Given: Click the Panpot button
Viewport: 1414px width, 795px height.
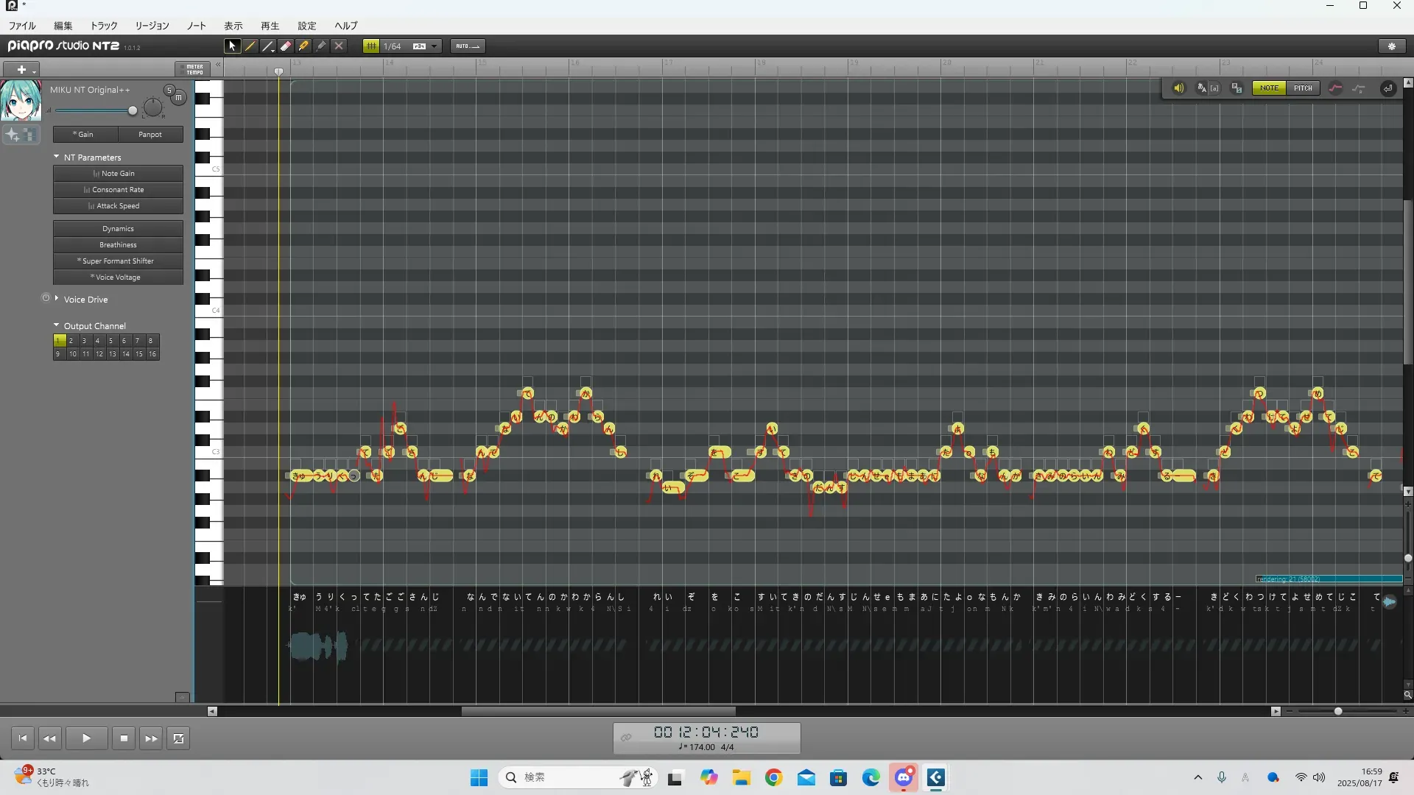Looking at the screenshot, I should 150,135.
